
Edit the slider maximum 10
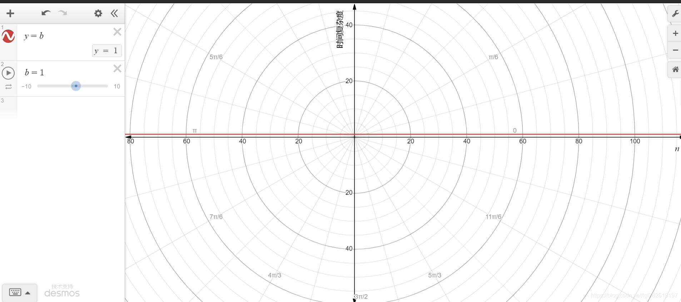(x=117, y=86)
